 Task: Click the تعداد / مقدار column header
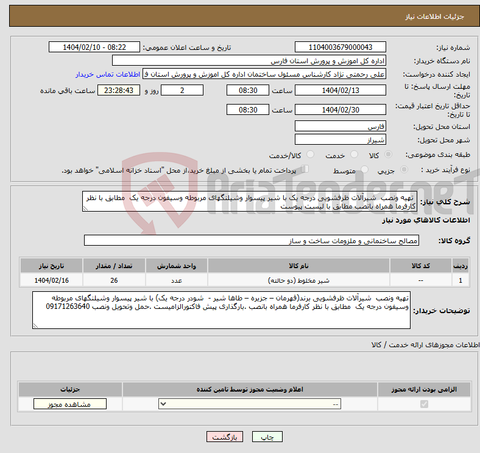tap(114, 266)
